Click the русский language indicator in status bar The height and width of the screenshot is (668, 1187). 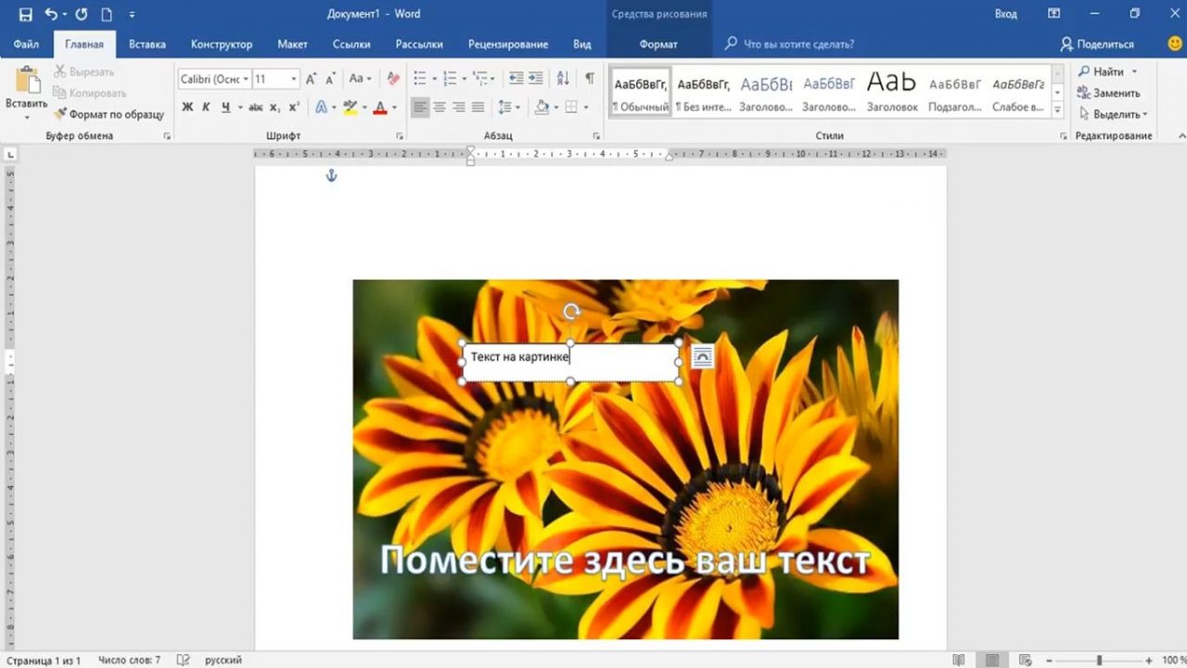point(223,660)
